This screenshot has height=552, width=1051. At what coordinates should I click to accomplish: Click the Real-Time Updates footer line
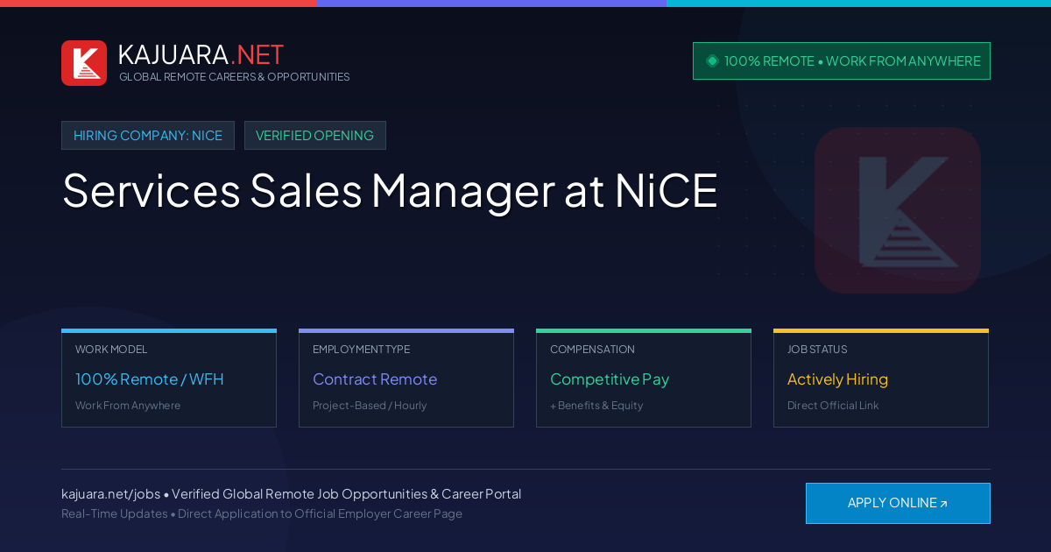pyautogui.click(x=262, y=513)
